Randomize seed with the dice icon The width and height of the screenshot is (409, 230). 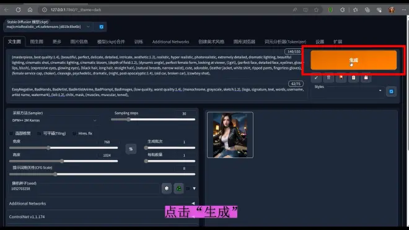(x=167, y=188)
